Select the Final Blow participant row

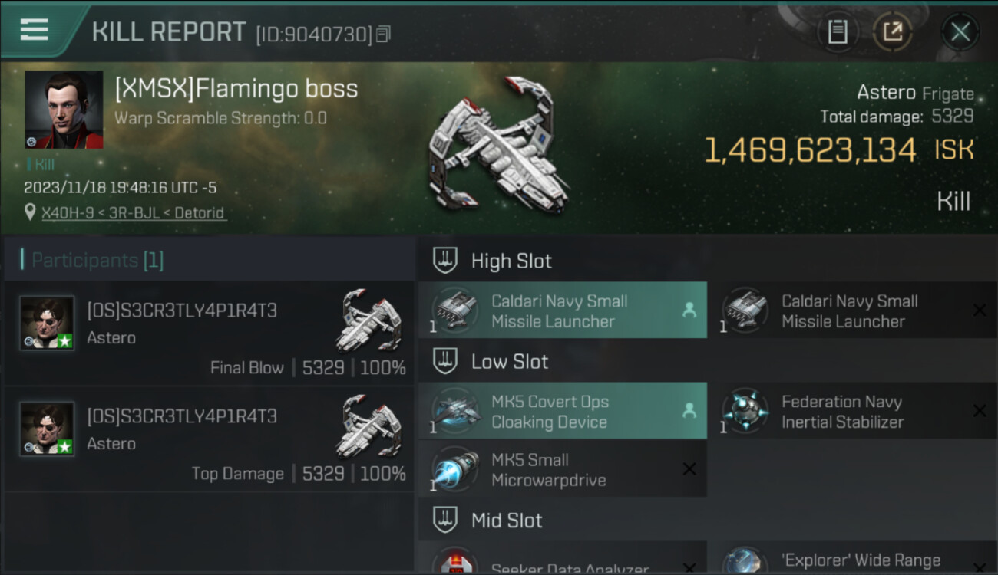[209, 334]
